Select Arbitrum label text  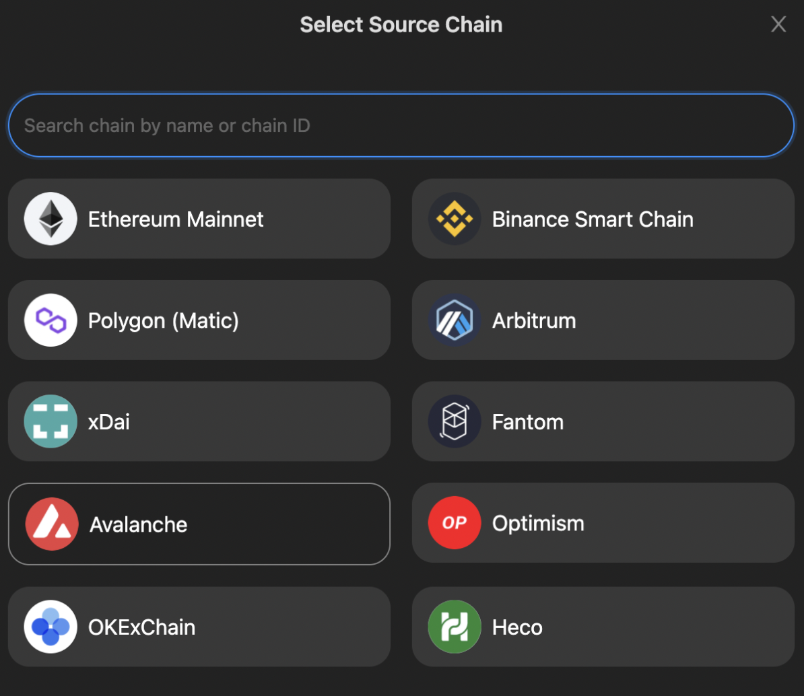[x=534, y=321]
